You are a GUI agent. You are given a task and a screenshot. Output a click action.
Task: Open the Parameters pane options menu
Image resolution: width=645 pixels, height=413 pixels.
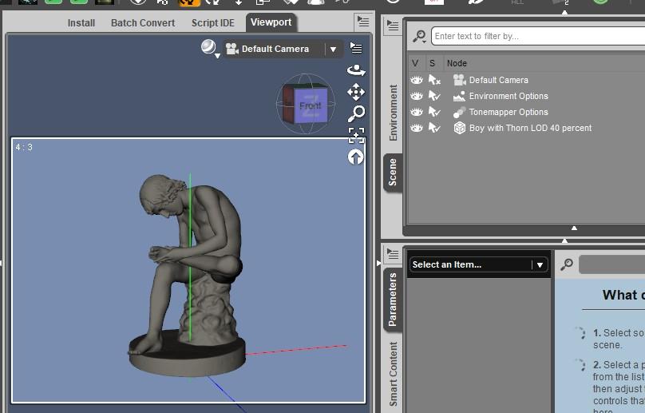point(393,254)
